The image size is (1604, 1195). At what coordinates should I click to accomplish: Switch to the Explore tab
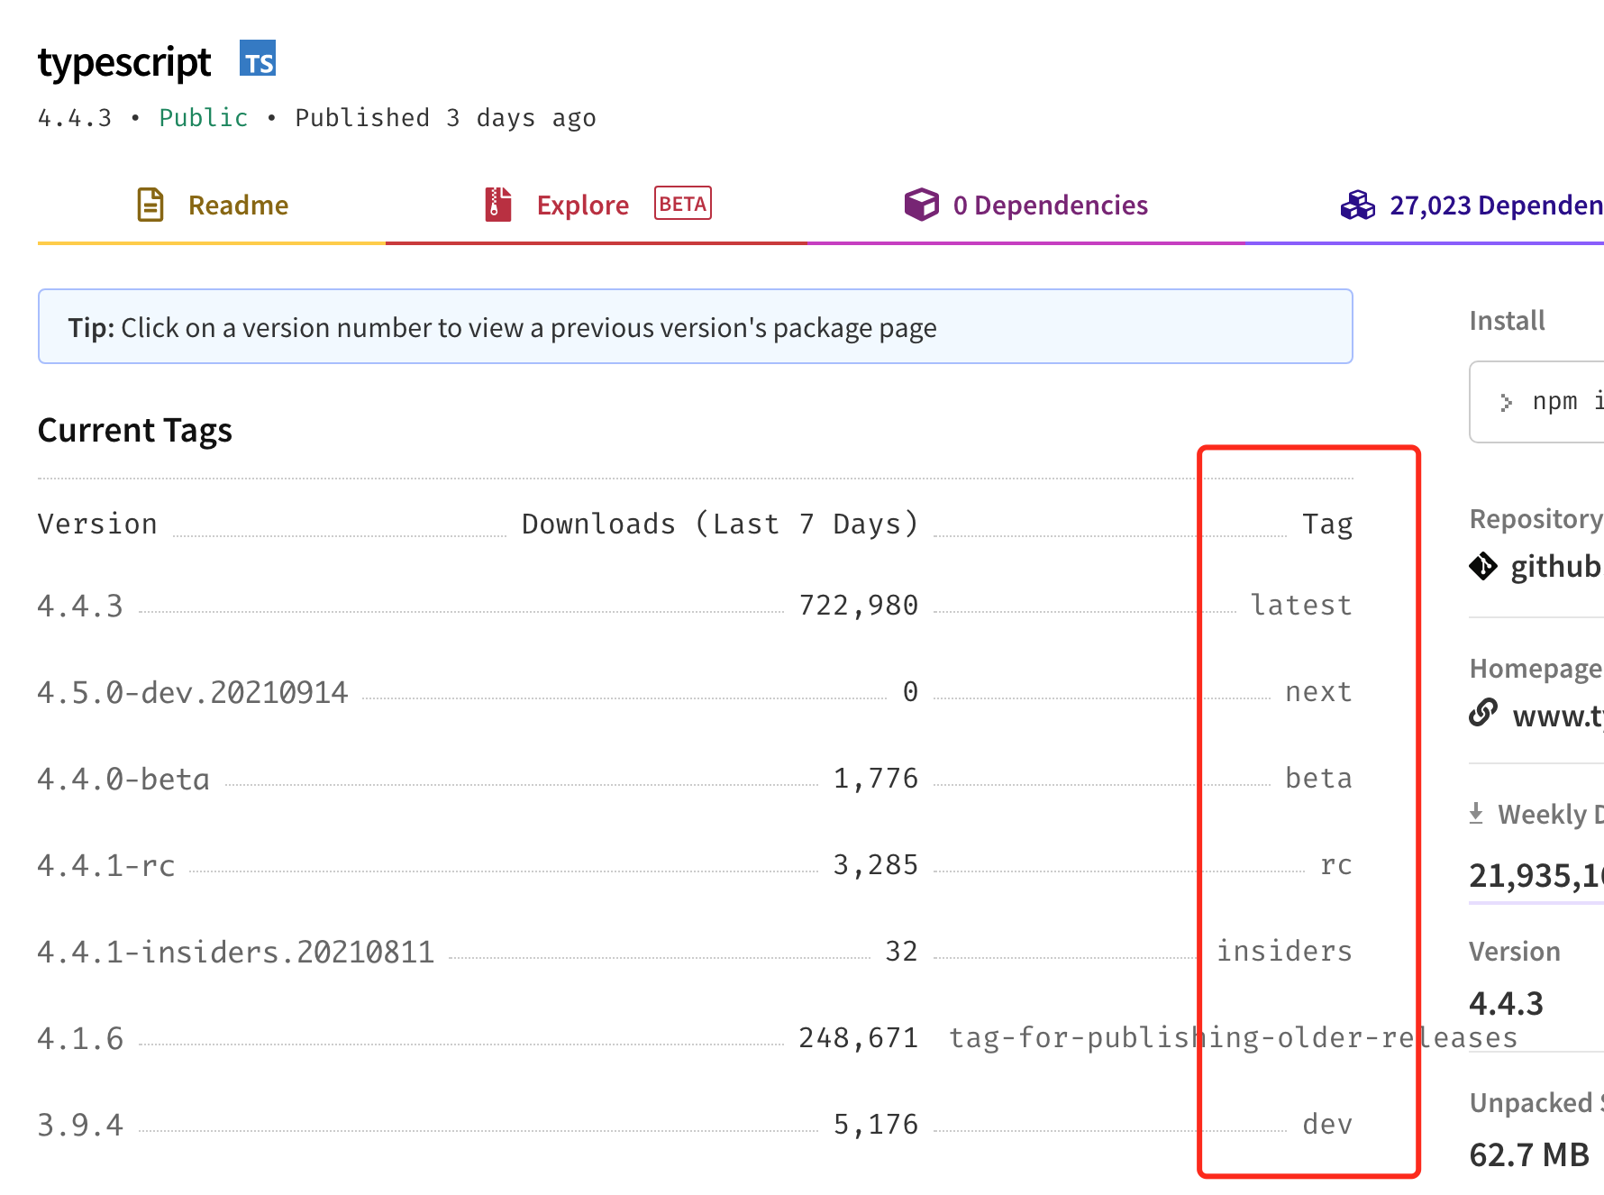click(582, 205)
